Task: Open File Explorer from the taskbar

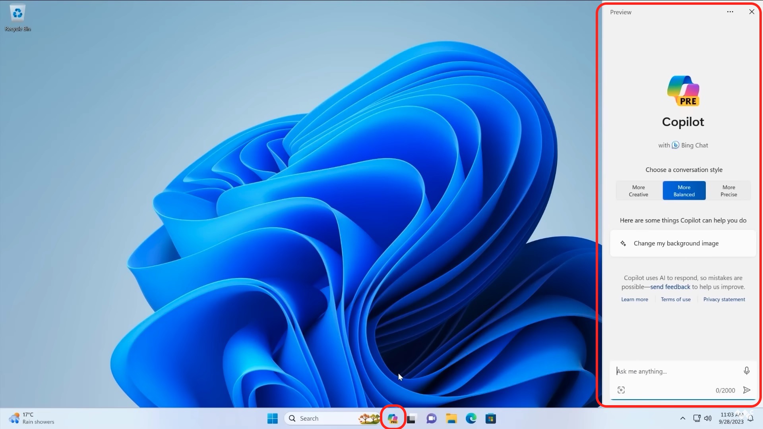Action: [x=451, y=418]
